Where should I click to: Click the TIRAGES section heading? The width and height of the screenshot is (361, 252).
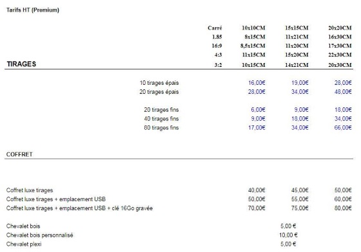pyautogui.click(x=21, y=64)
